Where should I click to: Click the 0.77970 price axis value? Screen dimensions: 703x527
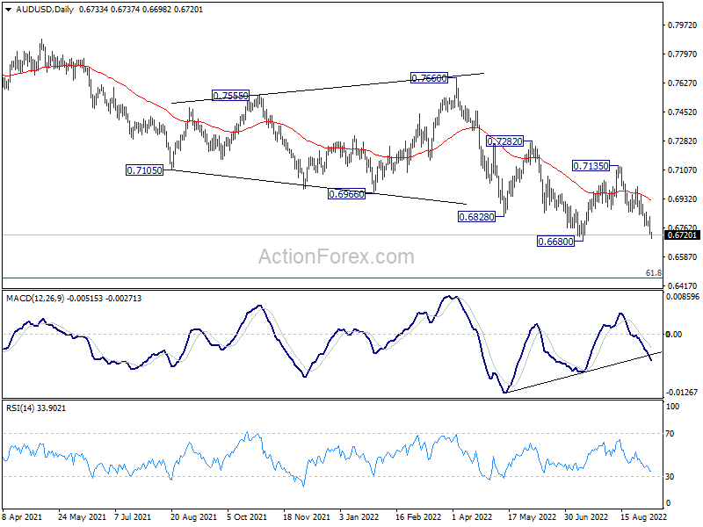682,54
